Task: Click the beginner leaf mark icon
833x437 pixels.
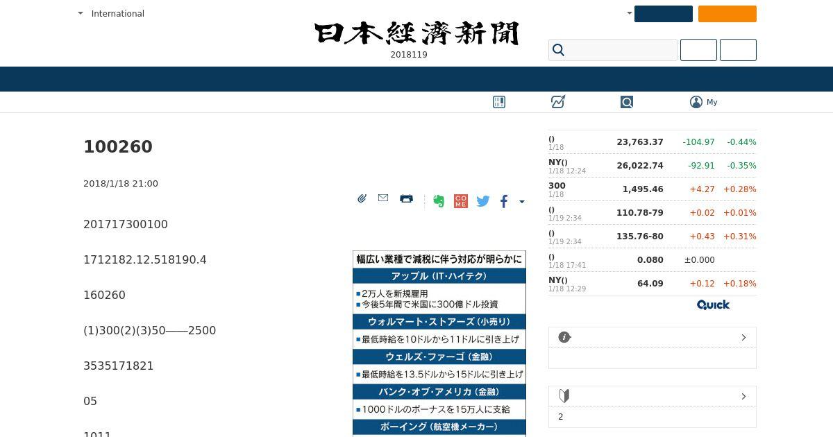Action: pyautogui.click(x=564, y=396)
